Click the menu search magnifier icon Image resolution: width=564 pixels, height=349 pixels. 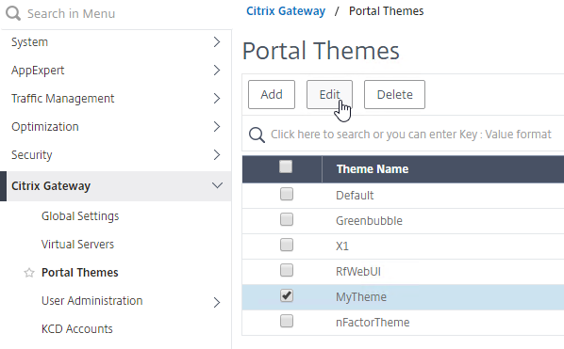tap(13, 13)
